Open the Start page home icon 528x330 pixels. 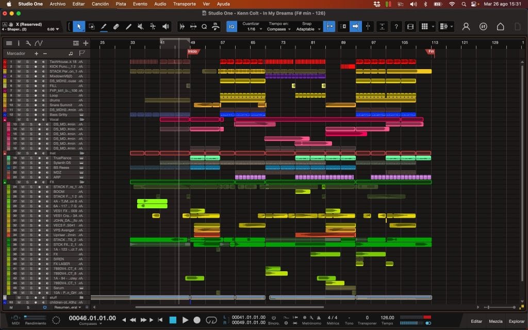pos(500,26)
